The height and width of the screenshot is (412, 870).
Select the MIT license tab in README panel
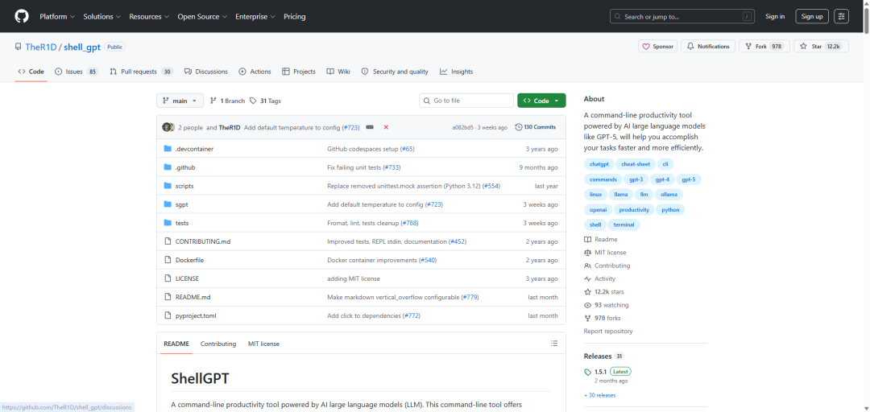pos(263,344)
